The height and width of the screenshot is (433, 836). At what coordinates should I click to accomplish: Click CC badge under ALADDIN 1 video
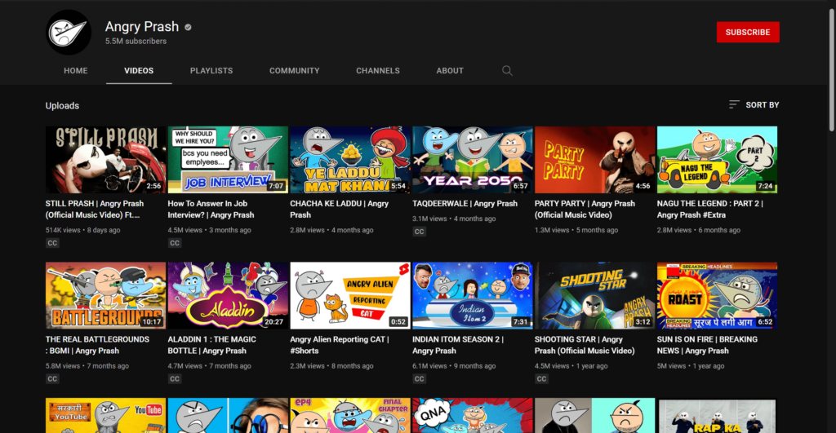click(175, 378)
